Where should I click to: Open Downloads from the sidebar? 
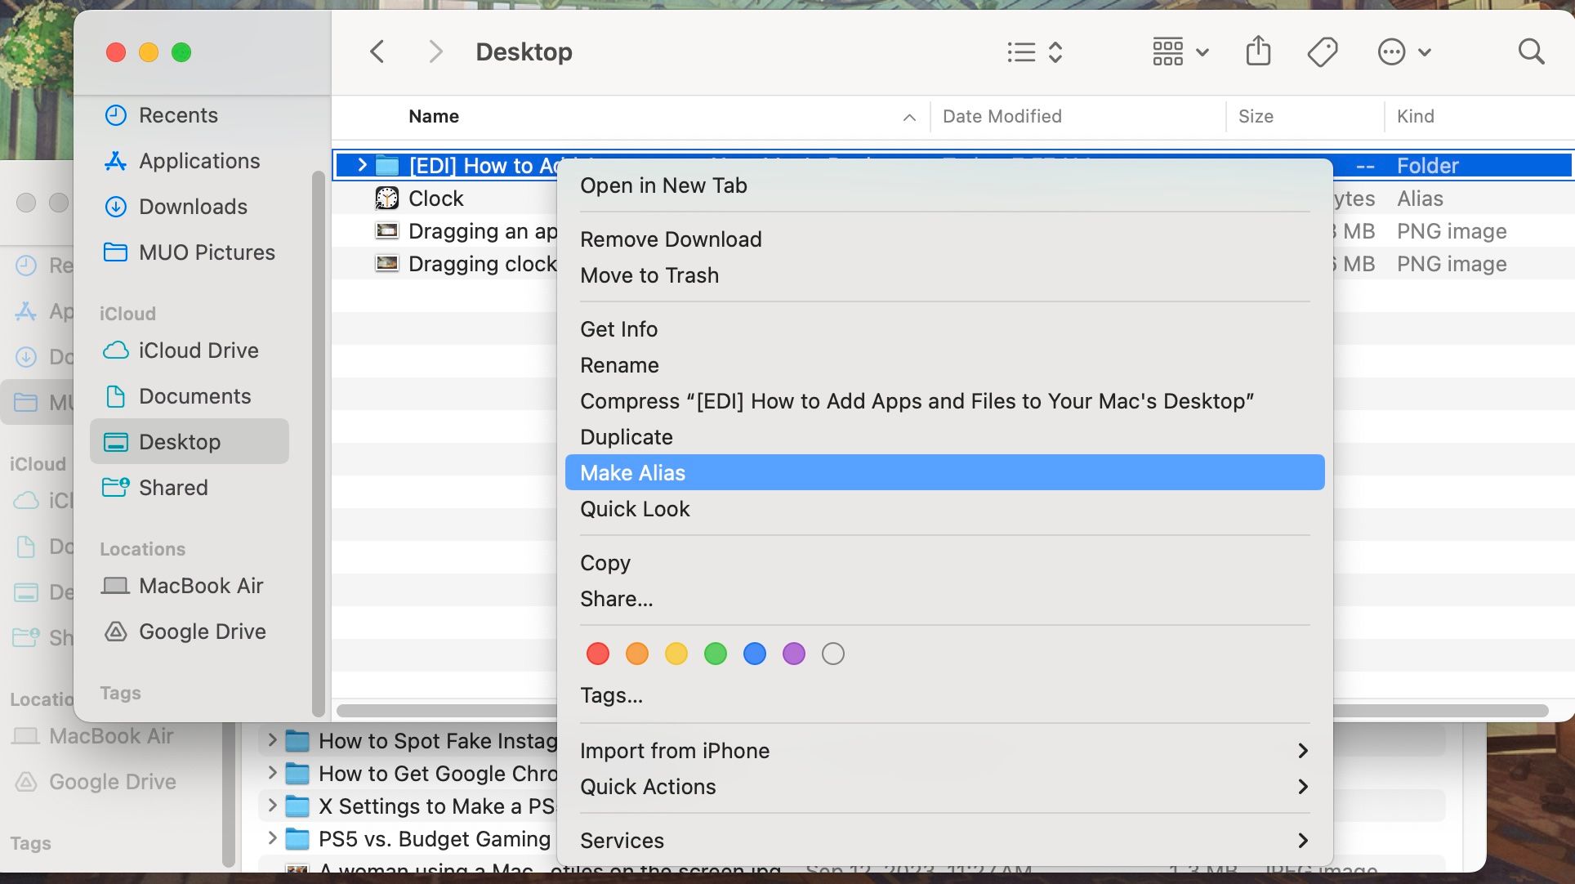[x=193, y=207]
